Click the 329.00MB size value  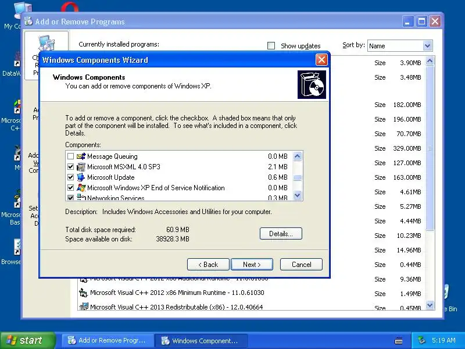(407, 148)
